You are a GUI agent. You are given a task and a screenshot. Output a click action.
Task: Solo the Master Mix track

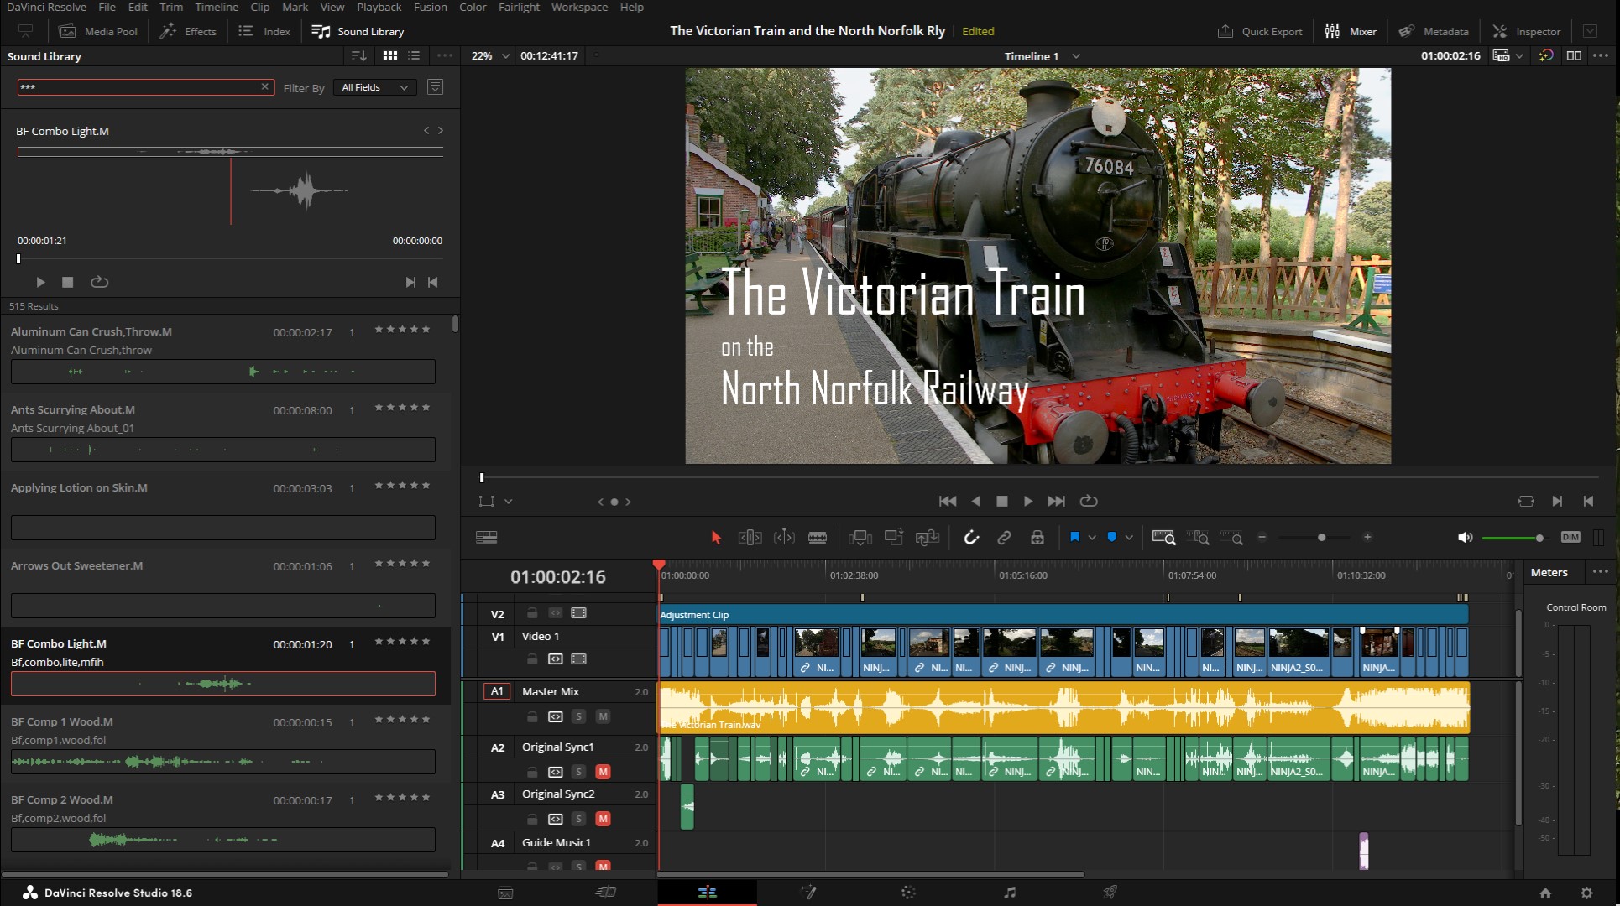point(578,716)
